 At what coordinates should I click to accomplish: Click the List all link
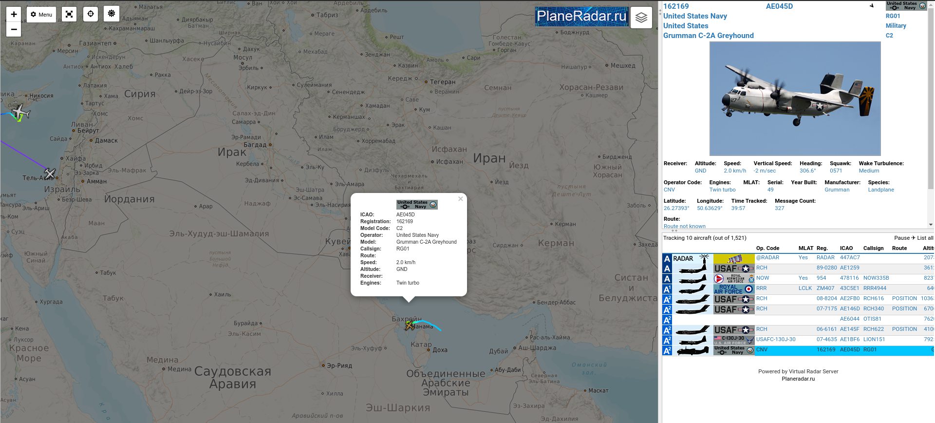925,238
